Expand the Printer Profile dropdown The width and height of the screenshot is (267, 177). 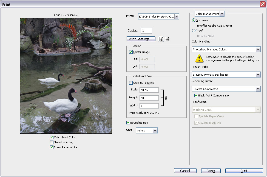coord(258,75)
